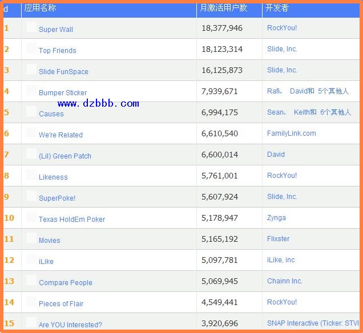The width and height of the screenshot is (363, 333).
Task: Open developer Keith for Causes
Action: tap(302, 112)
